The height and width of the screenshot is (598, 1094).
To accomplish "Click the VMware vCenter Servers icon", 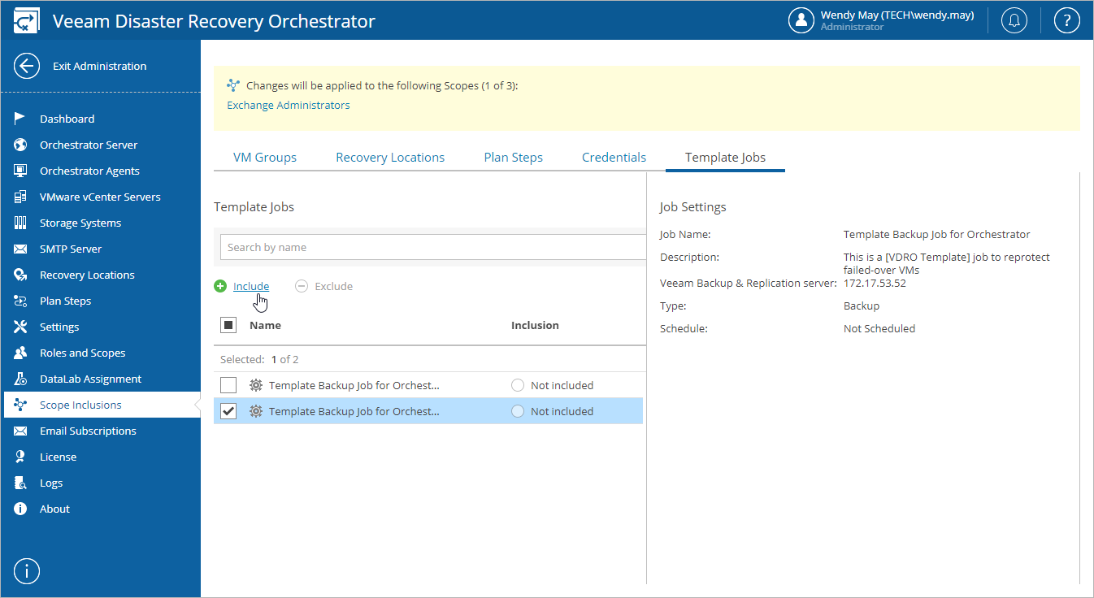I will pos(21,197).
